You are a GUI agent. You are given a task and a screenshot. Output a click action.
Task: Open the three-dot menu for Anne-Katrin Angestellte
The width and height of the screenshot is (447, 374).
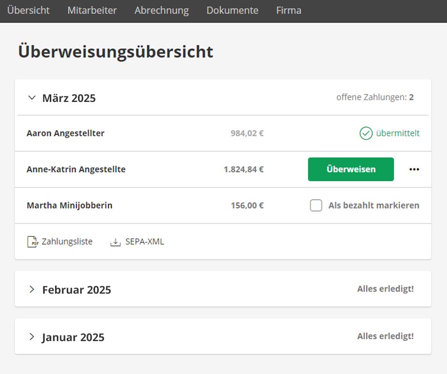tap(414, 170)
